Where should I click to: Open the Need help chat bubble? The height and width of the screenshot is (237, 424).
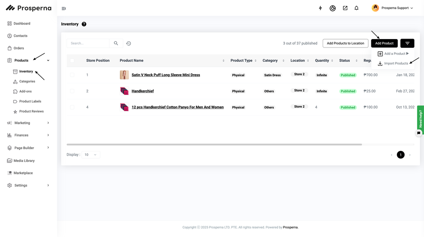(x=418, y=133)
